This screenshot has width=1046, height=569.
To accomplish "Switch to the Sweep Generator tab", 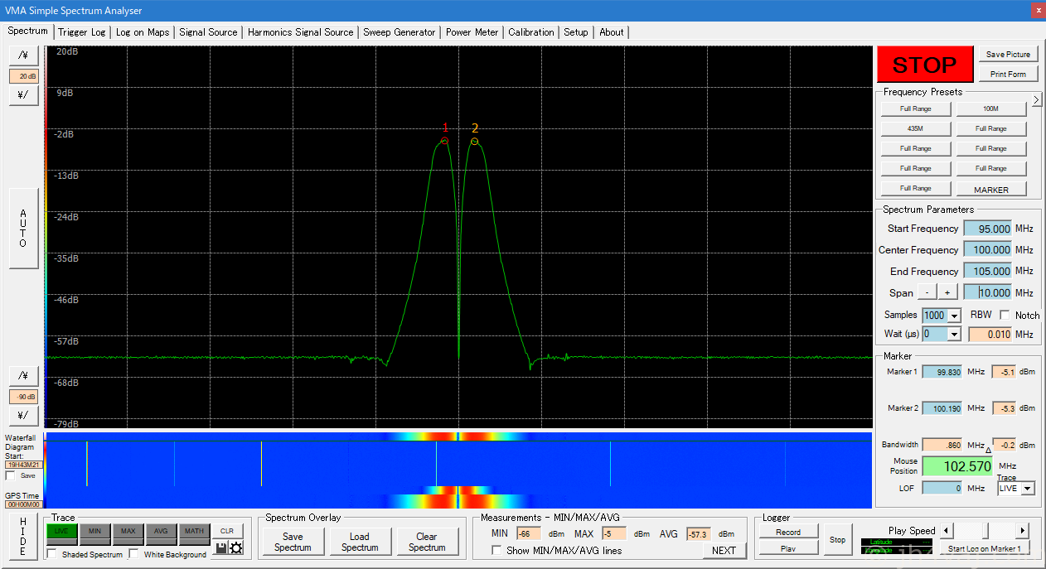I will (399, 32).
